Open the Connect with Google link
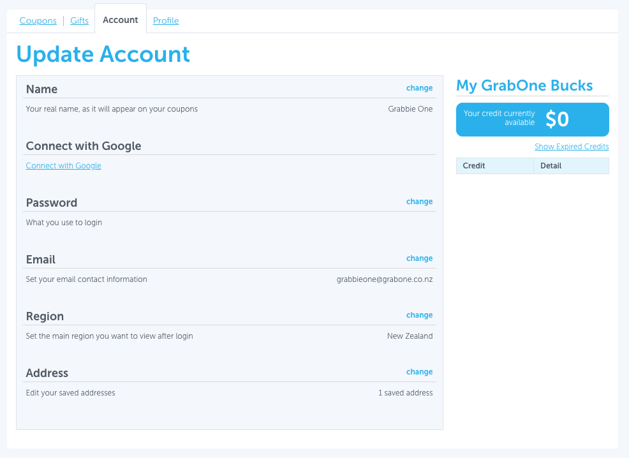629x458 pixels. 63,166
